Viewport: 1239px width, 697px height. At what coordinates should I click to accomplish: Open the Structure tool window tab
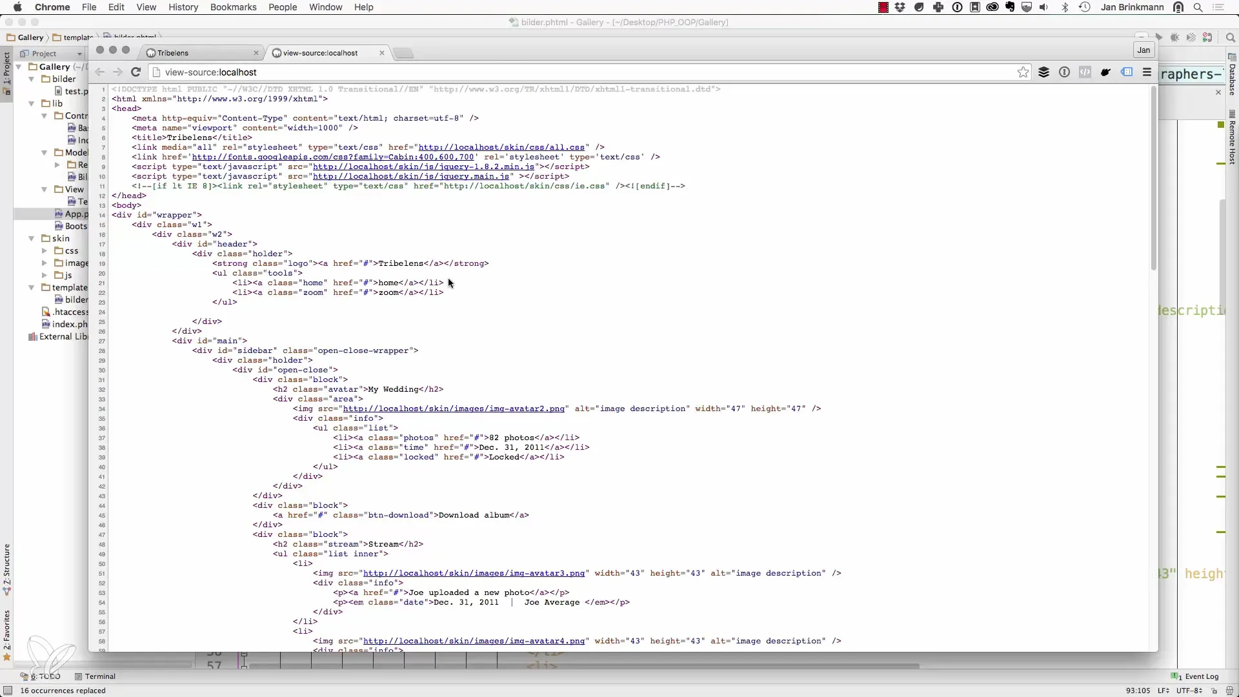tap(6, 569)
